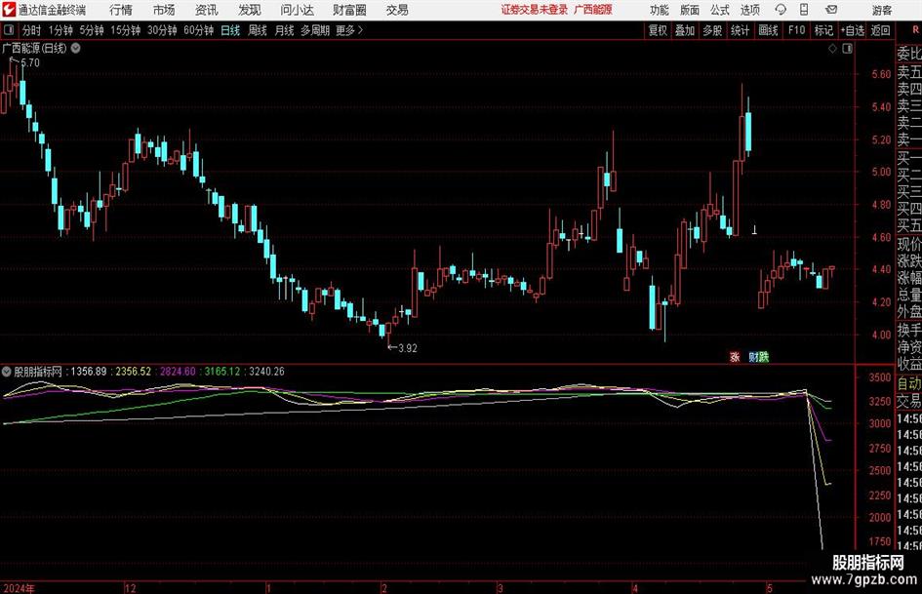The width and height of the screenshot is (922, 594).
Task: Click the red 涨 marker badge
Action: pos(735,356)
